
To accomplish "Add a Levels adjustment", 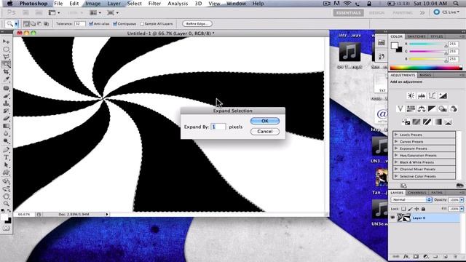I will point(422,95).
